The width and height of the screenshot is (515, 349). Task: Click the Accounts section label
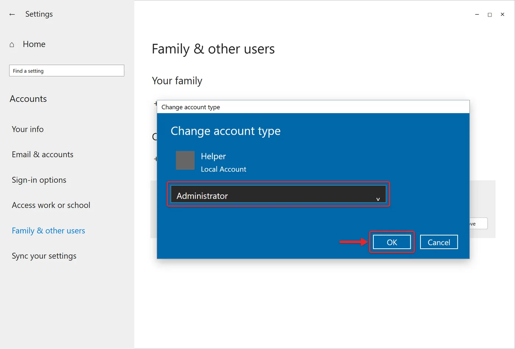[28, 99]
